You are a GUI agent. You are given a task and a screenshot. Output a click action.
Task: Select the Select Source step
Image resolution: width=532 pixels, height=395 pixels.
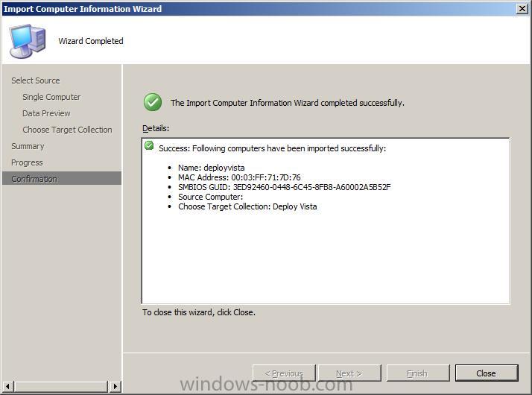pyautogui.click(x=36, y=80)
